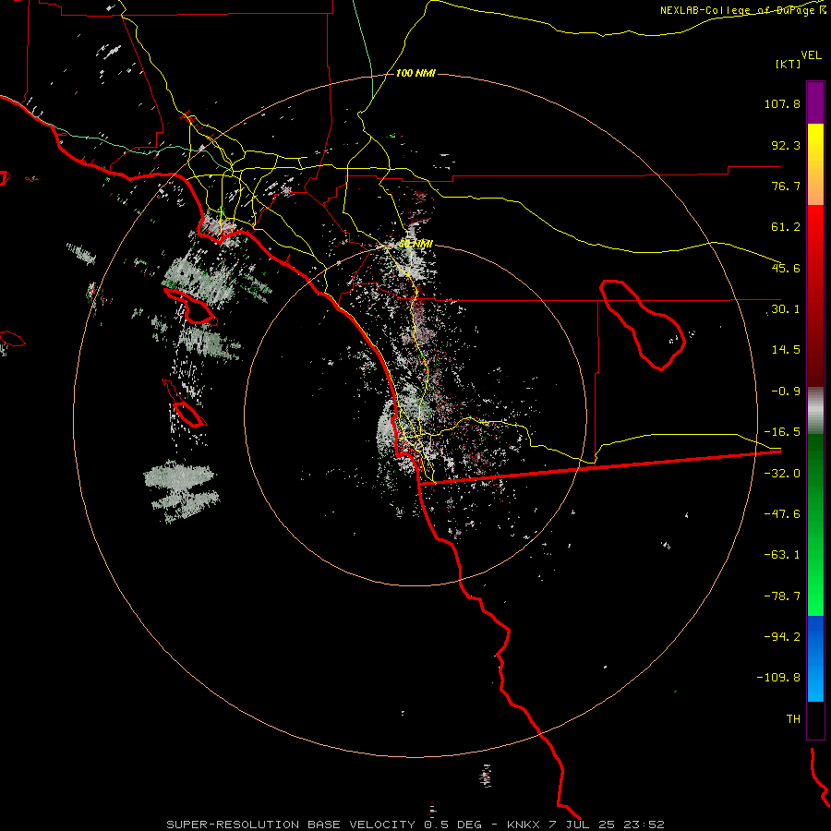Click the -47.6 scale value
The width and height of the screenshot is (831, 831).
(782, 514)
